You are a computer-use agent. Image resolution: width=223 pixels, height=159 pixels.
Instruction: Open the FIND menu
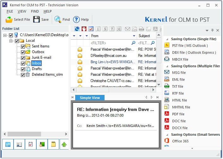pos(35,11)
